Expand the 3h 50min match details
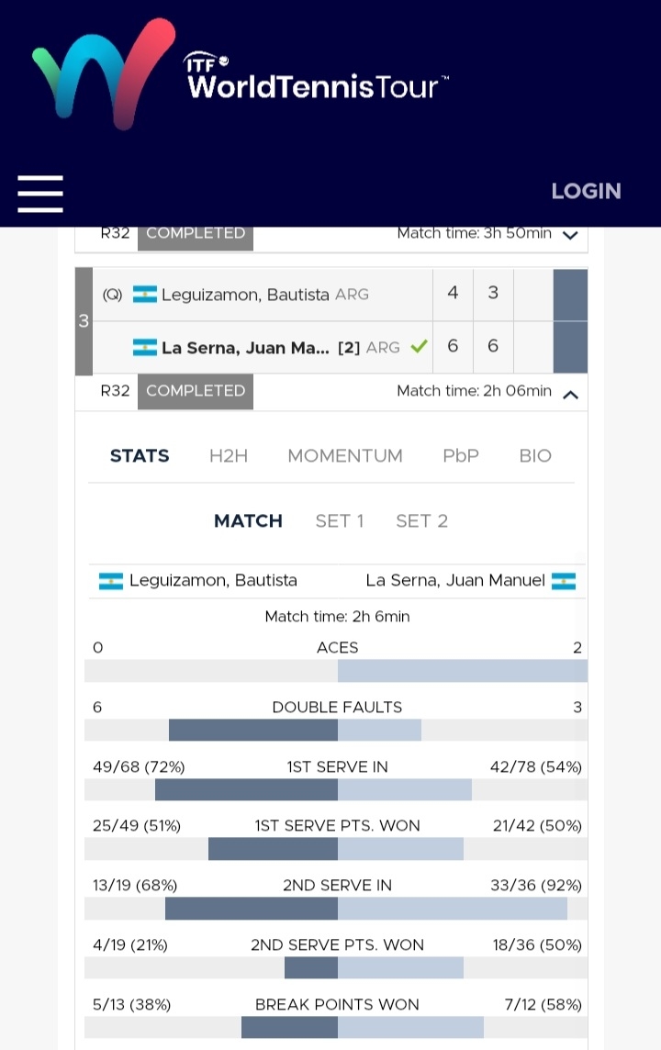This screenshot has width=661, height=1050. (x=570, y=235)
